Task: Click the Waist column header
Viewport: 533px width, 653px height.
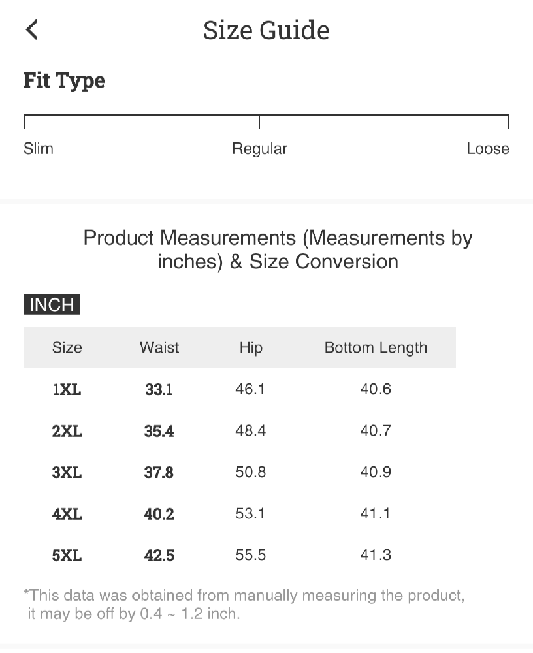Action: pyautogui.click(x=159, y=347)
